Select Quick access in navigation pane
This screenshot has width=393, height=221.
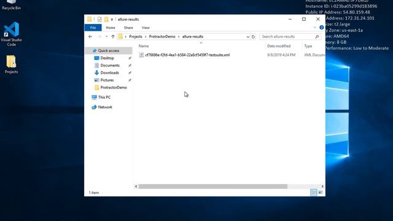pos(109,50)
